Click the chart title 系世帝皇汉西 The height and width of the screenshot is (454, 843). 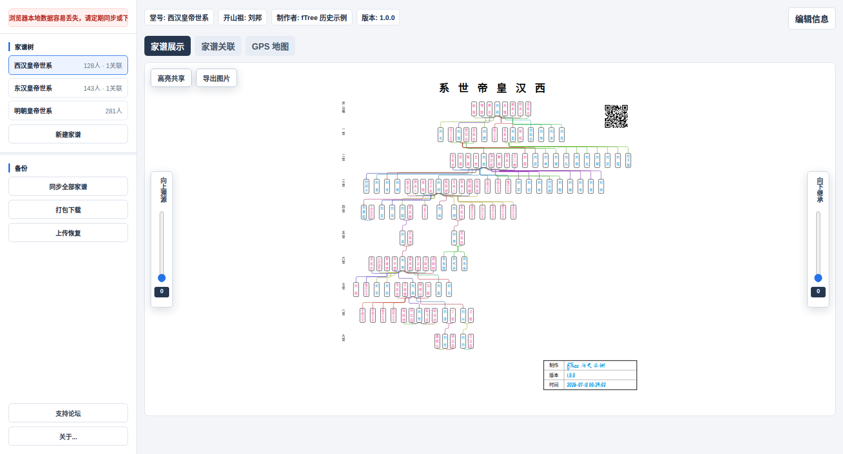tap(492, 88)
